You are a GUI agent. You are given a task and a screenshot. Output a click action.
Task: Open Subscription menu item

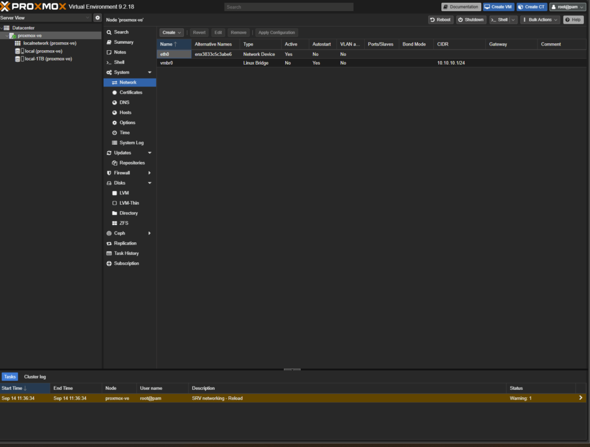[x=130, y=263]
